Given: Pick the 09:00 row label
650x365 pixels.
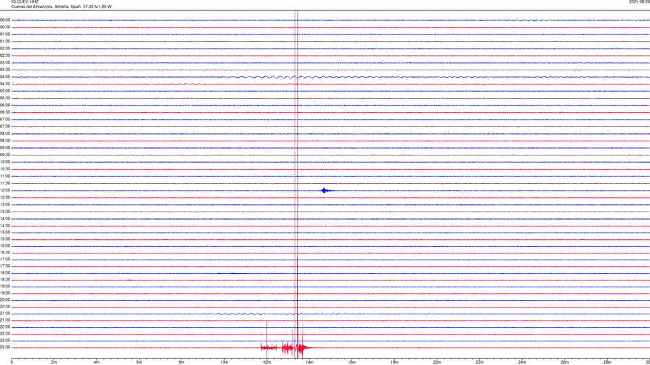Looking at the screenshot, I should point(5,148).
